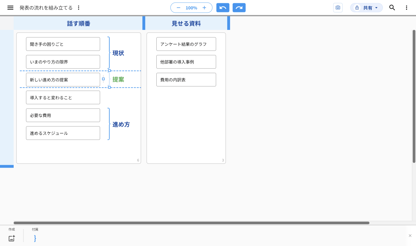Select the card 聞き手の困りごと
The width and height of the screenshot is (416, 246).
coord(63,44)
